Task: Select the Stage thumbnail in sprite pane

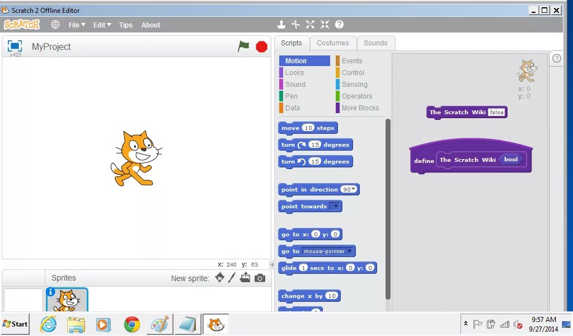Action: click(24, 300)
